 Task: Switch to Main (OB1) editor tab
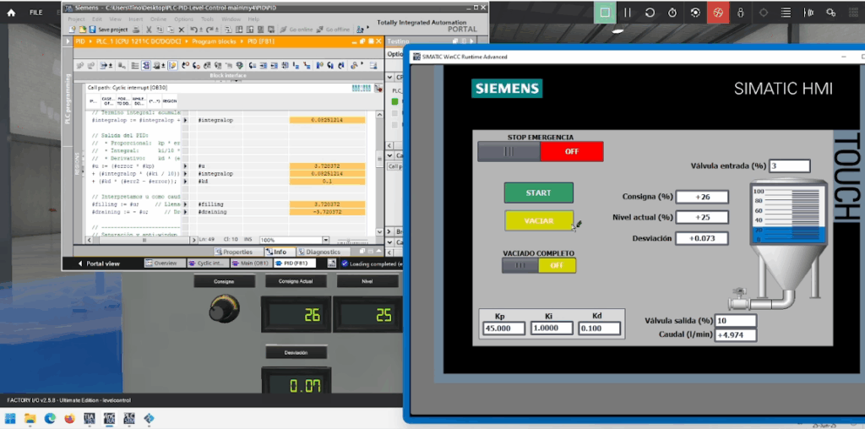(x=250, y=263)
